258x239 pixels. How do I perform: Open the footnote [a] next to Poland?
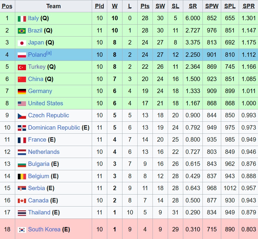coord(49,53)
